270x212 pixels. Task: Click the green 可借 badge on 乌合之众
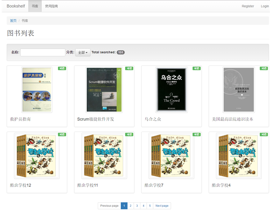tap(197, 68)
